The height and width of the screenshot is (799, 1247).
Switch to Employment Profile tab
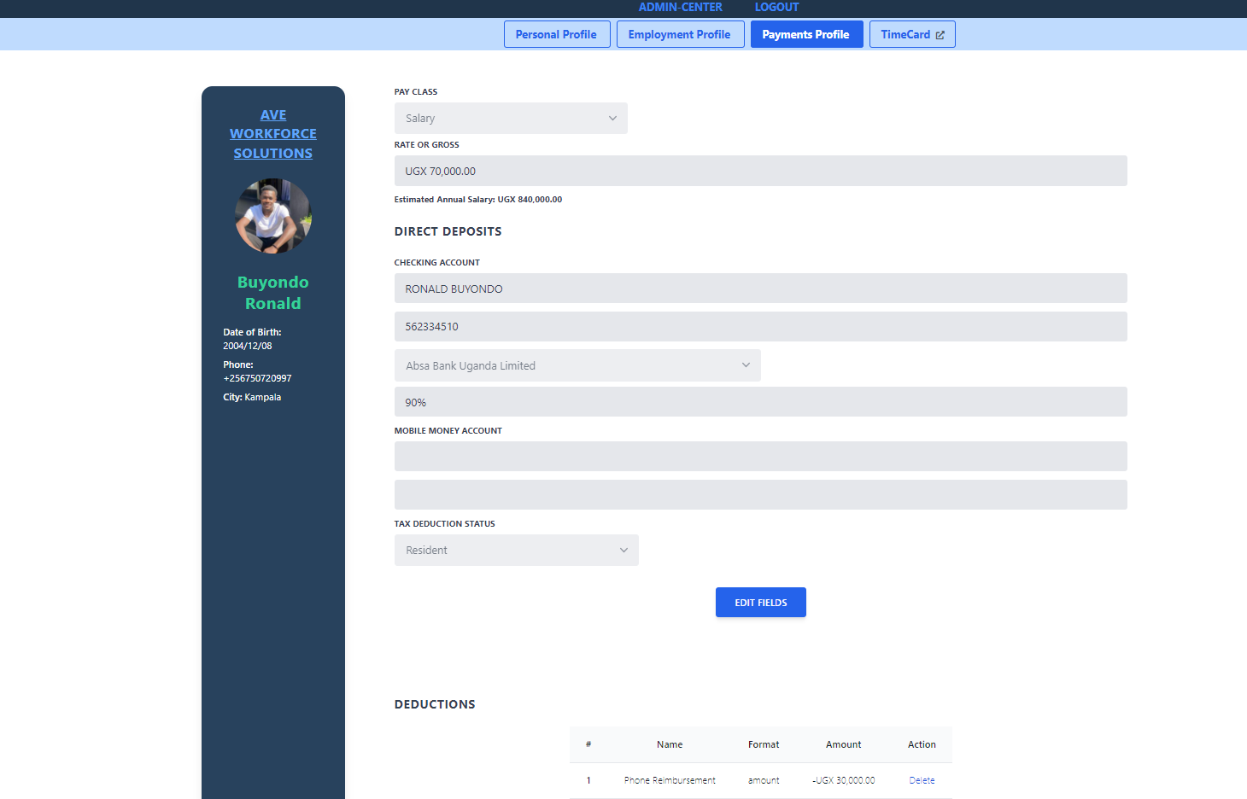pyautogui.click(x=680, y=35)
